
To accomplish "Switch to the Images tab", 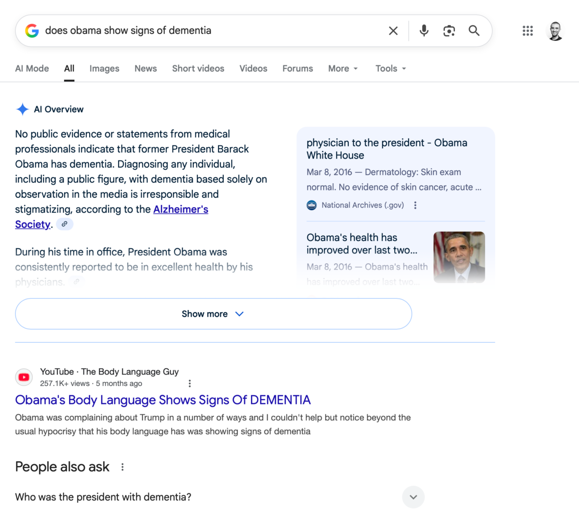I will point(104,68).
